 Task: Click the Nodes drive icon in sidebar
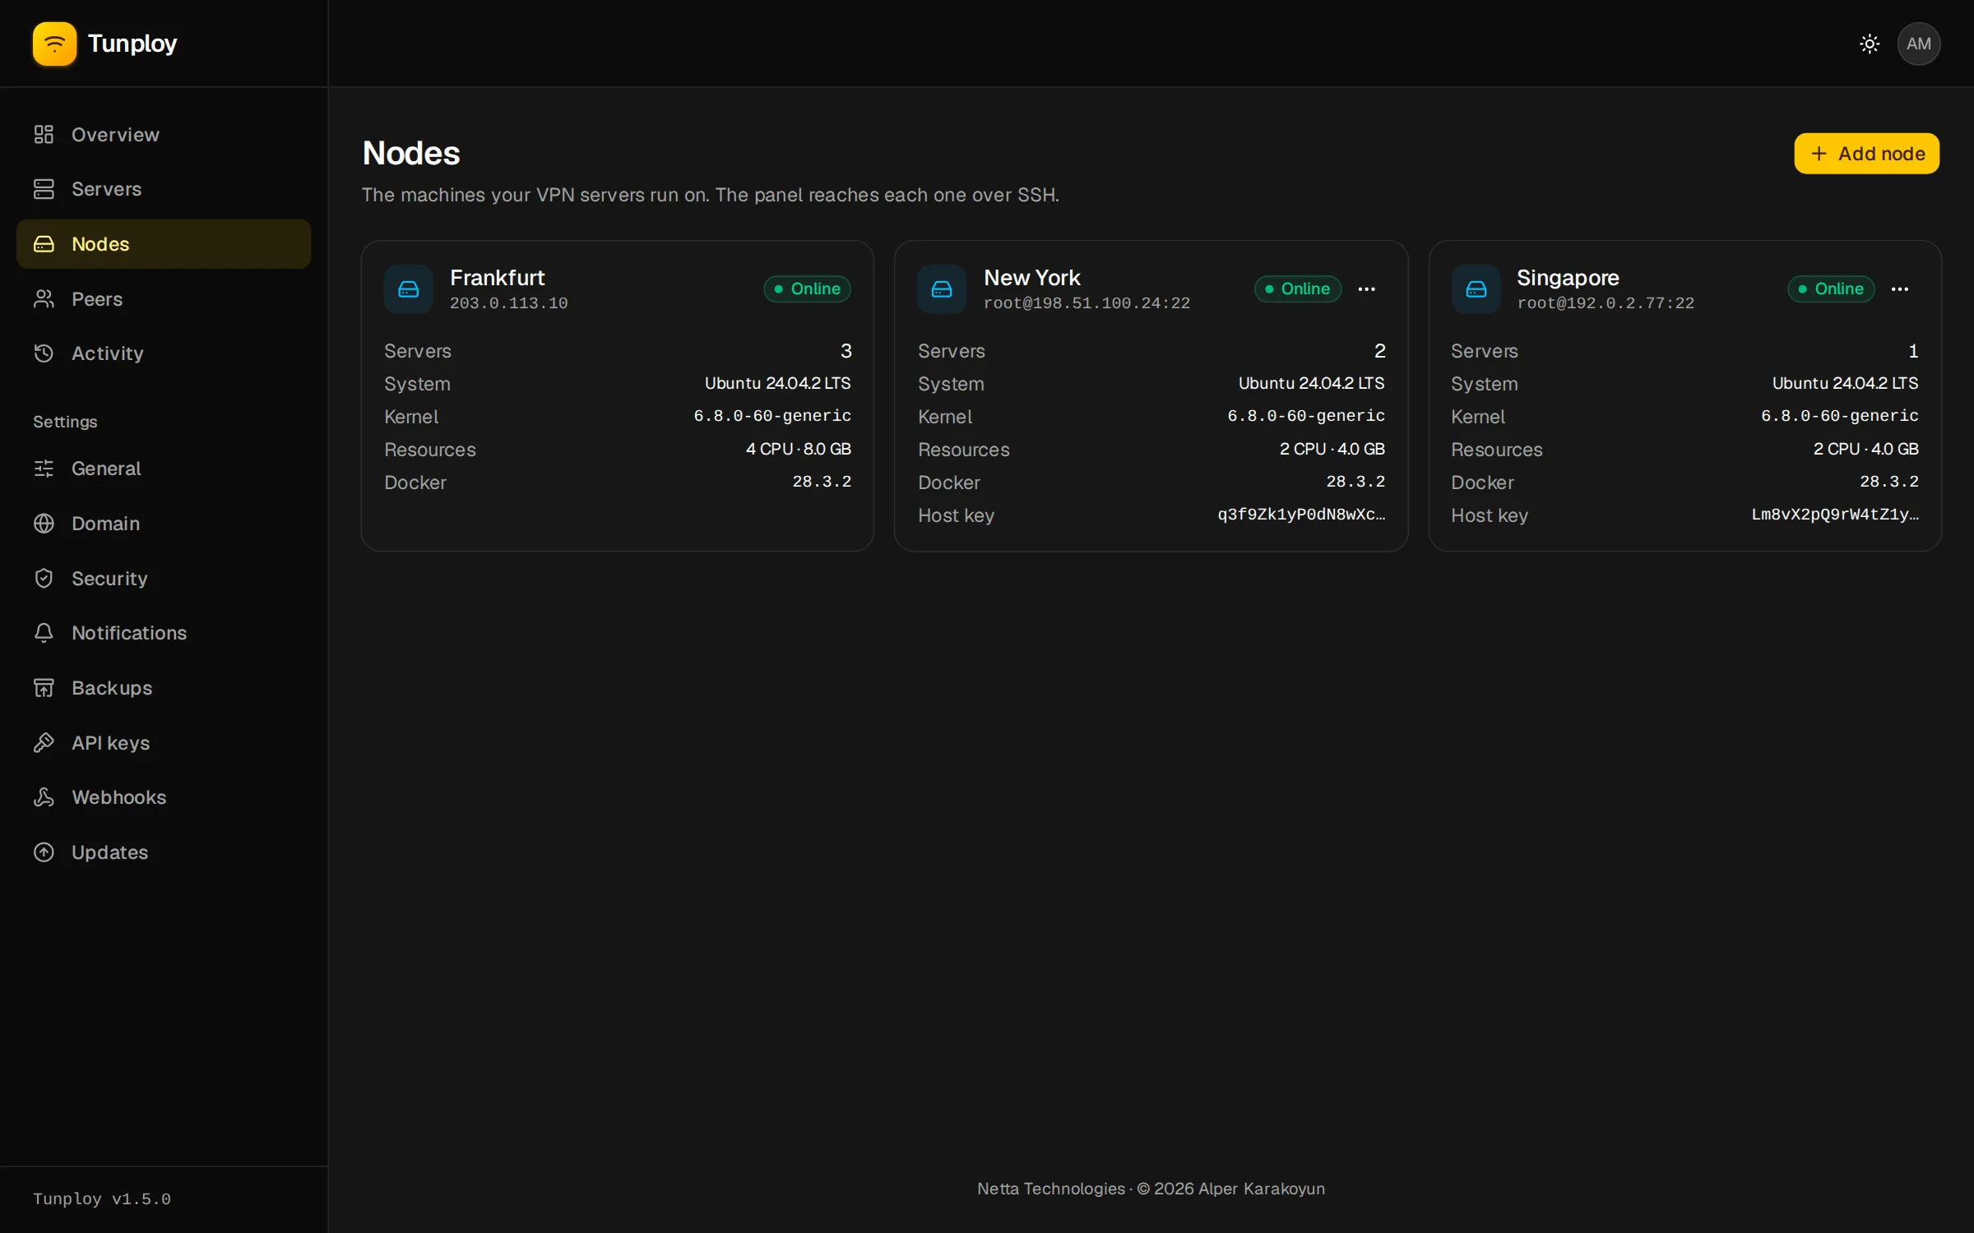44,244
